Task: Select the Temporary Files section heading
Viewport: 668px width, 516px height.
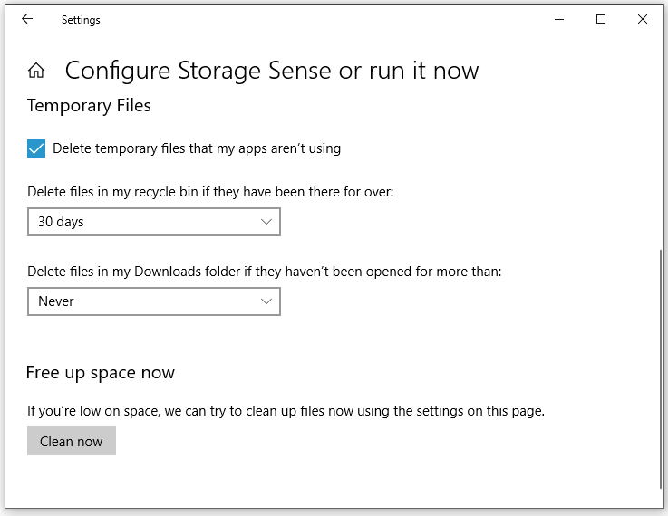Action: [89, 106]
